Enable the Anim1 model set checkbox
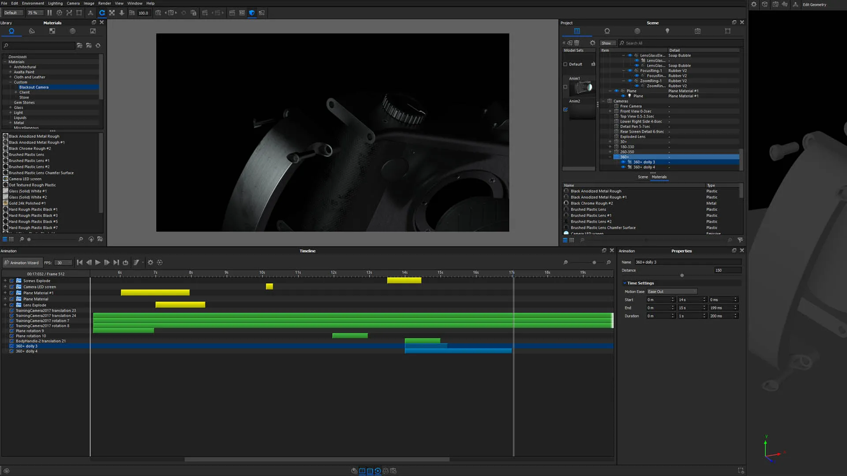The height and width of the screenshot is (476, 847). coord(565,87)
